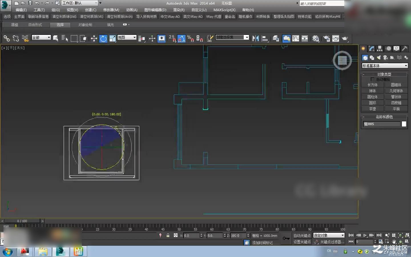Open the Layer Manager

tap(276, 38)
